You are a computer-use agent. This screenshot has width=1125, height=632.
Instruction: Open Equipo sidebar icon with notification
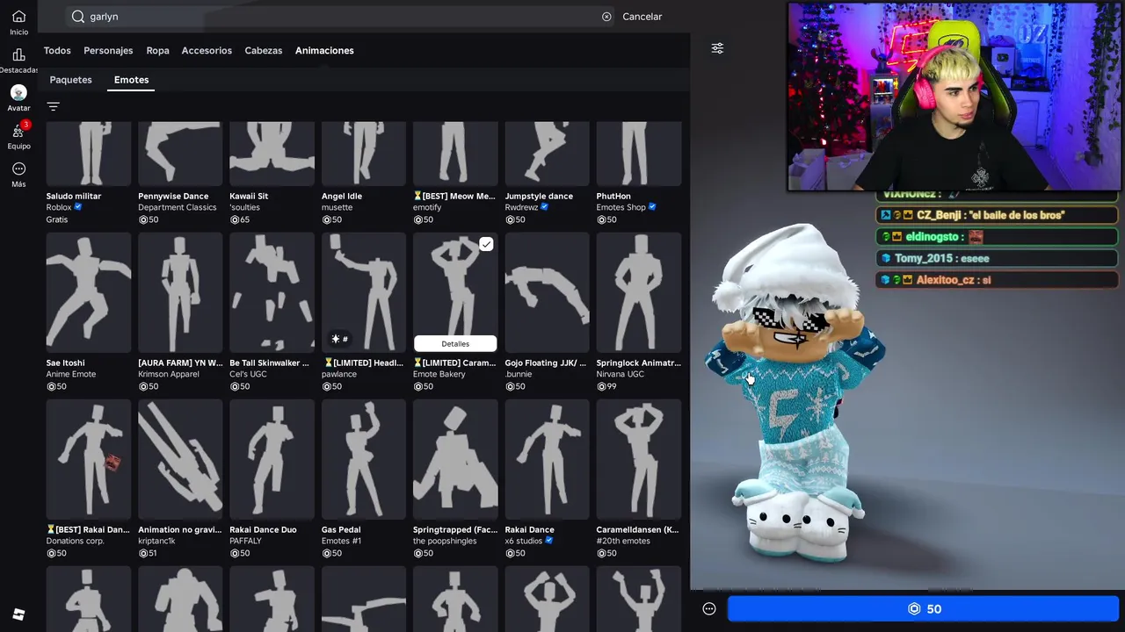(18, 131)
